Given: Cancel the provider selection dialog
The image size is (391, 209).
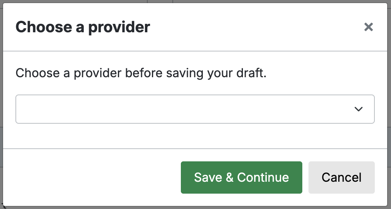Looking at the screenshot, I should point(341,177).
